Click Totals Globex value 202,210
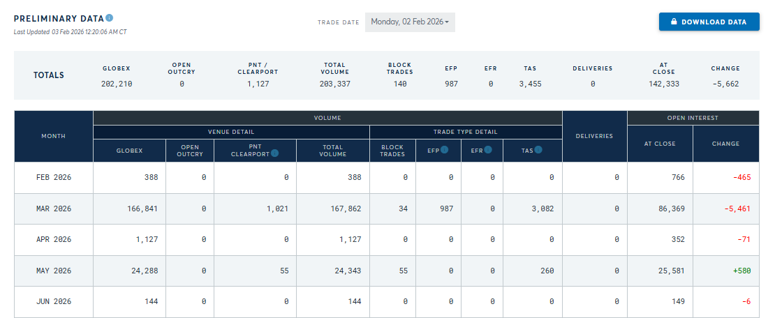 pos(117,84)
